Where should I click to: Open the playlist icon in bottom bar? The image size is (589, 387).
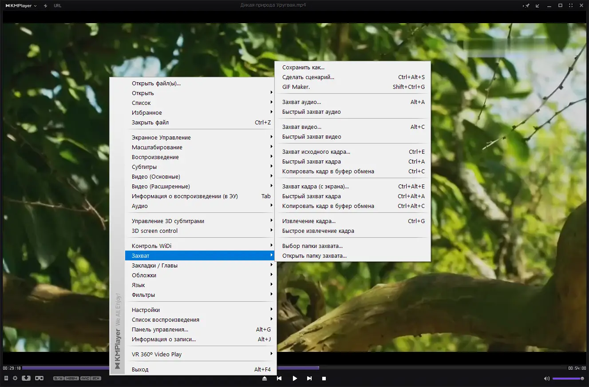pos(6,378)
